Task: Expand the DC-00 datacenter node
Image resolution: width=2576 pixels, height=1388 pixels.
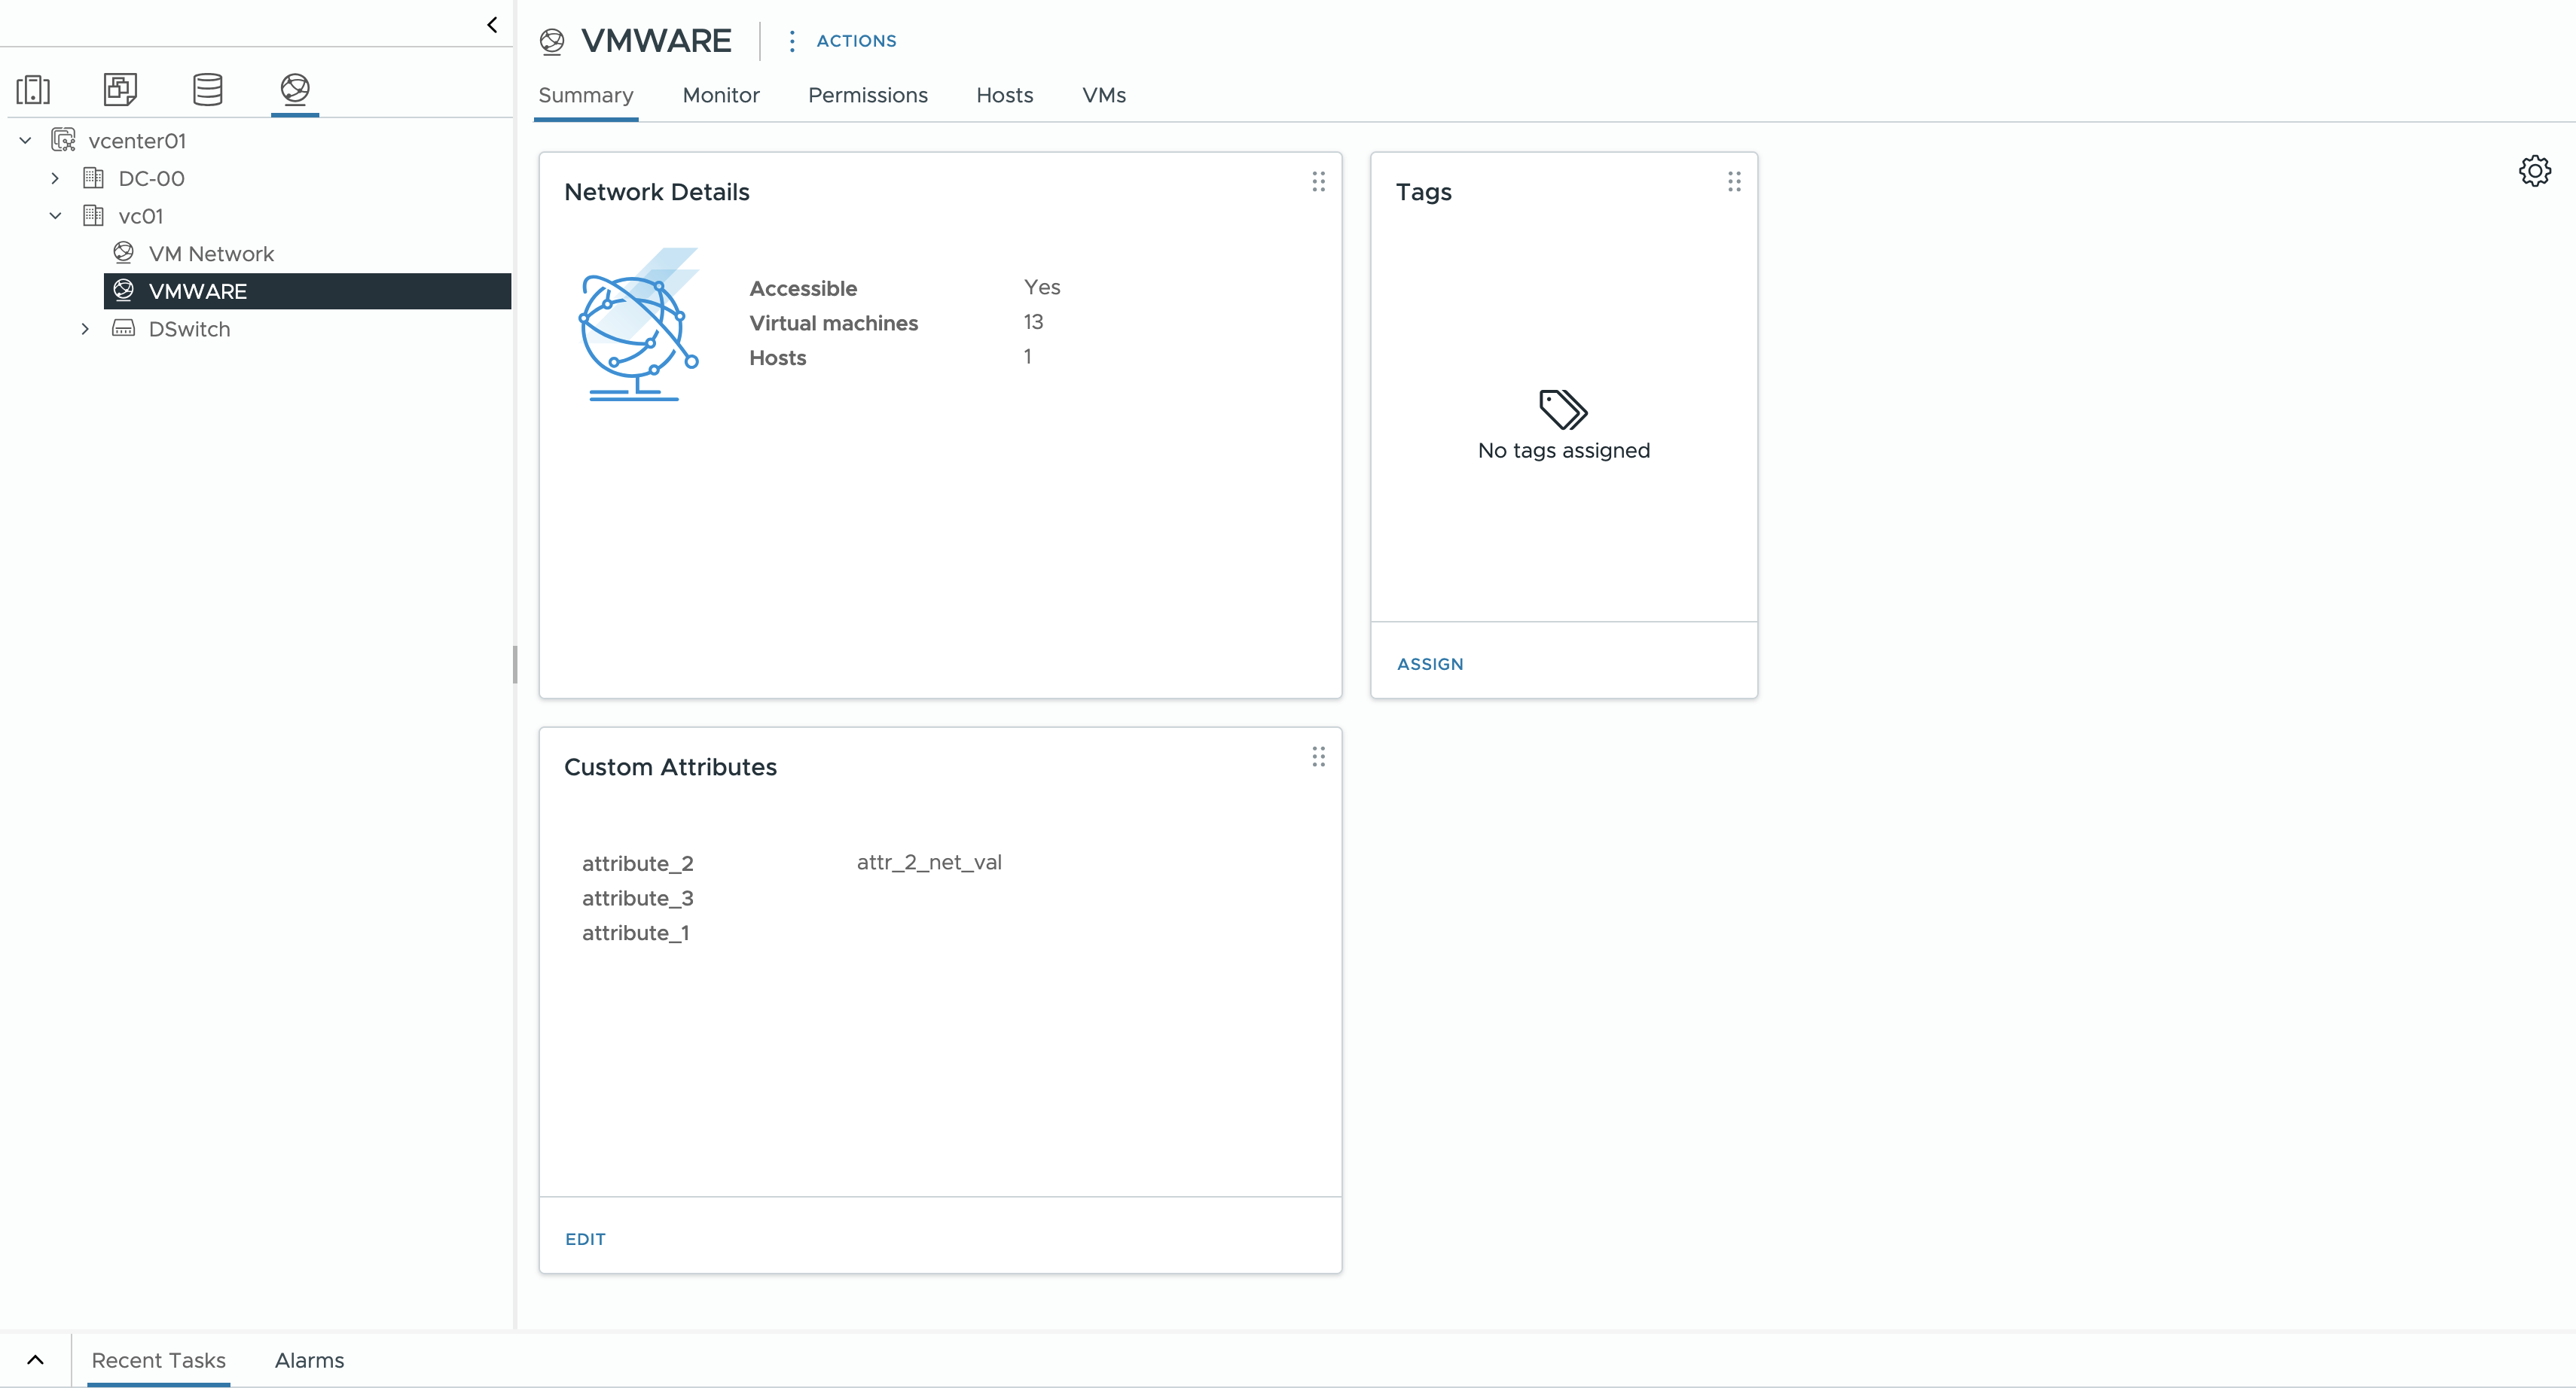Action: [56, 179]
